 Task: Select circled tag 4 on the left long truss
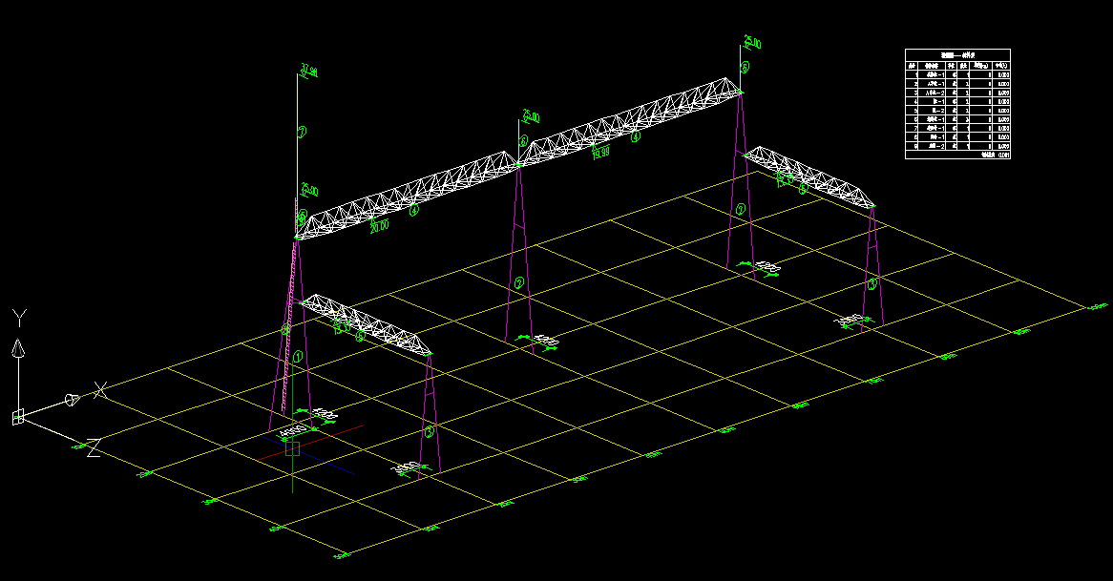414,212
